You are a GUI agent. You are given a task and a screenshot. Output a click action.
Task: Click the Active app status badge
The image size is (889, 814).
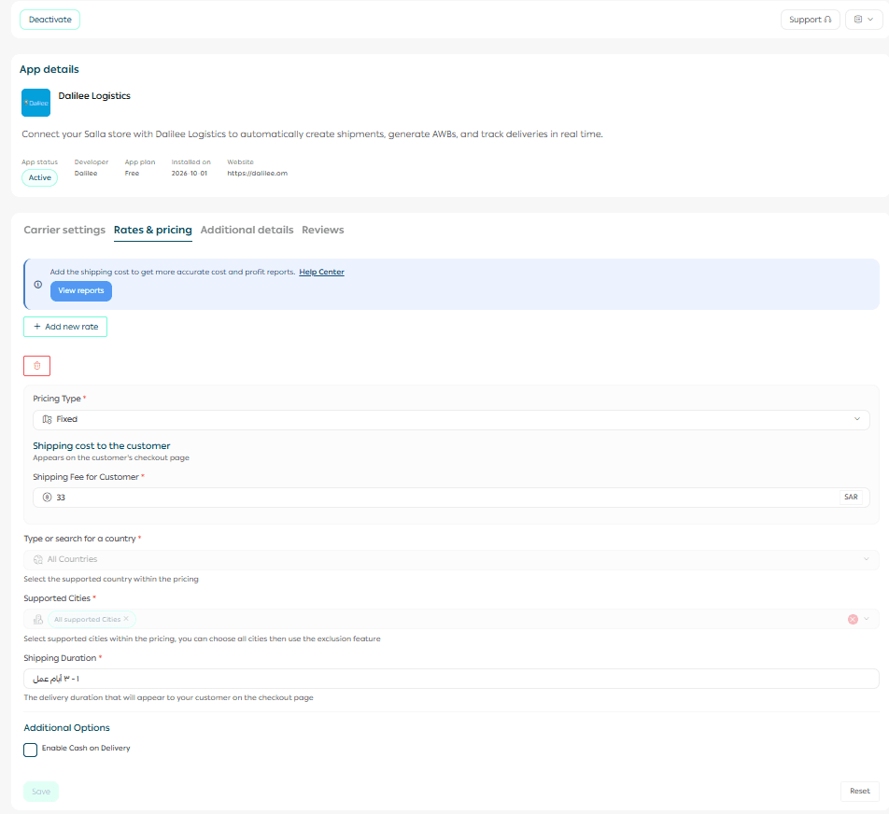tap(39, 178)
